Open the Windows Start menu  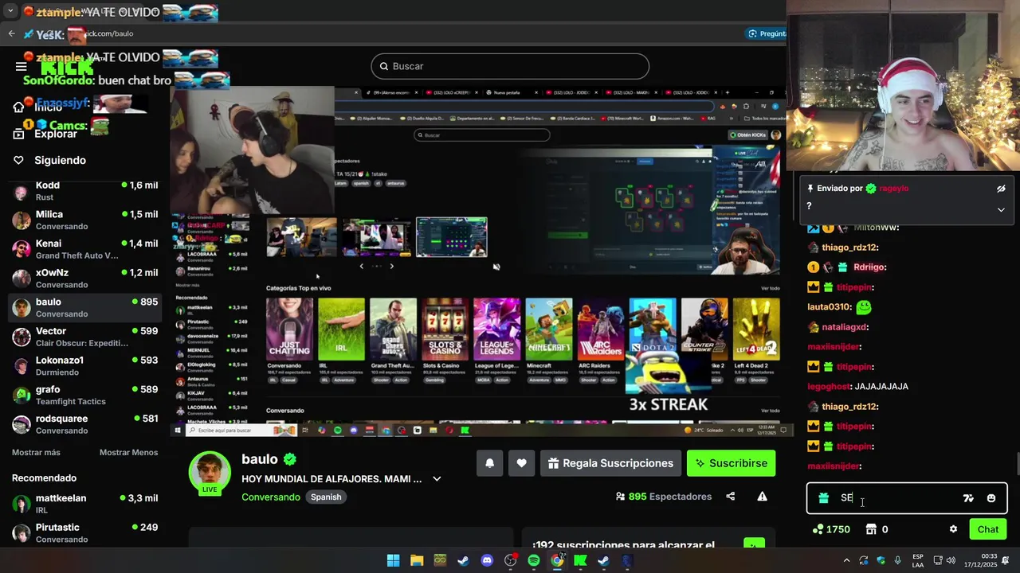pyautogui.click(x=393, y=560)
